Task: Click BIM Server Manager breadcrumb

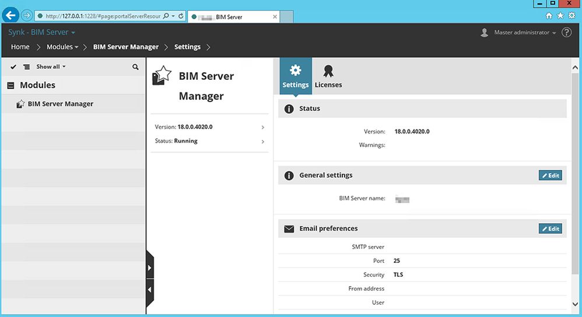Action: click(x=125, y=47)
